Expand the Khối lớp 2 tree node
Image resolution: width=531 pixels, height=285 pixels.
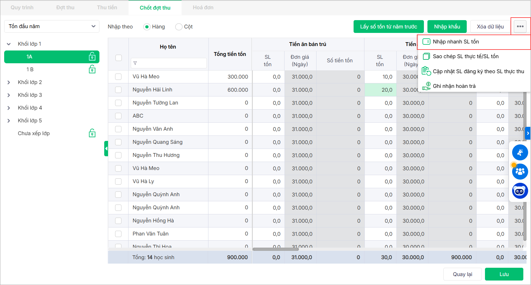click(9, 82)
